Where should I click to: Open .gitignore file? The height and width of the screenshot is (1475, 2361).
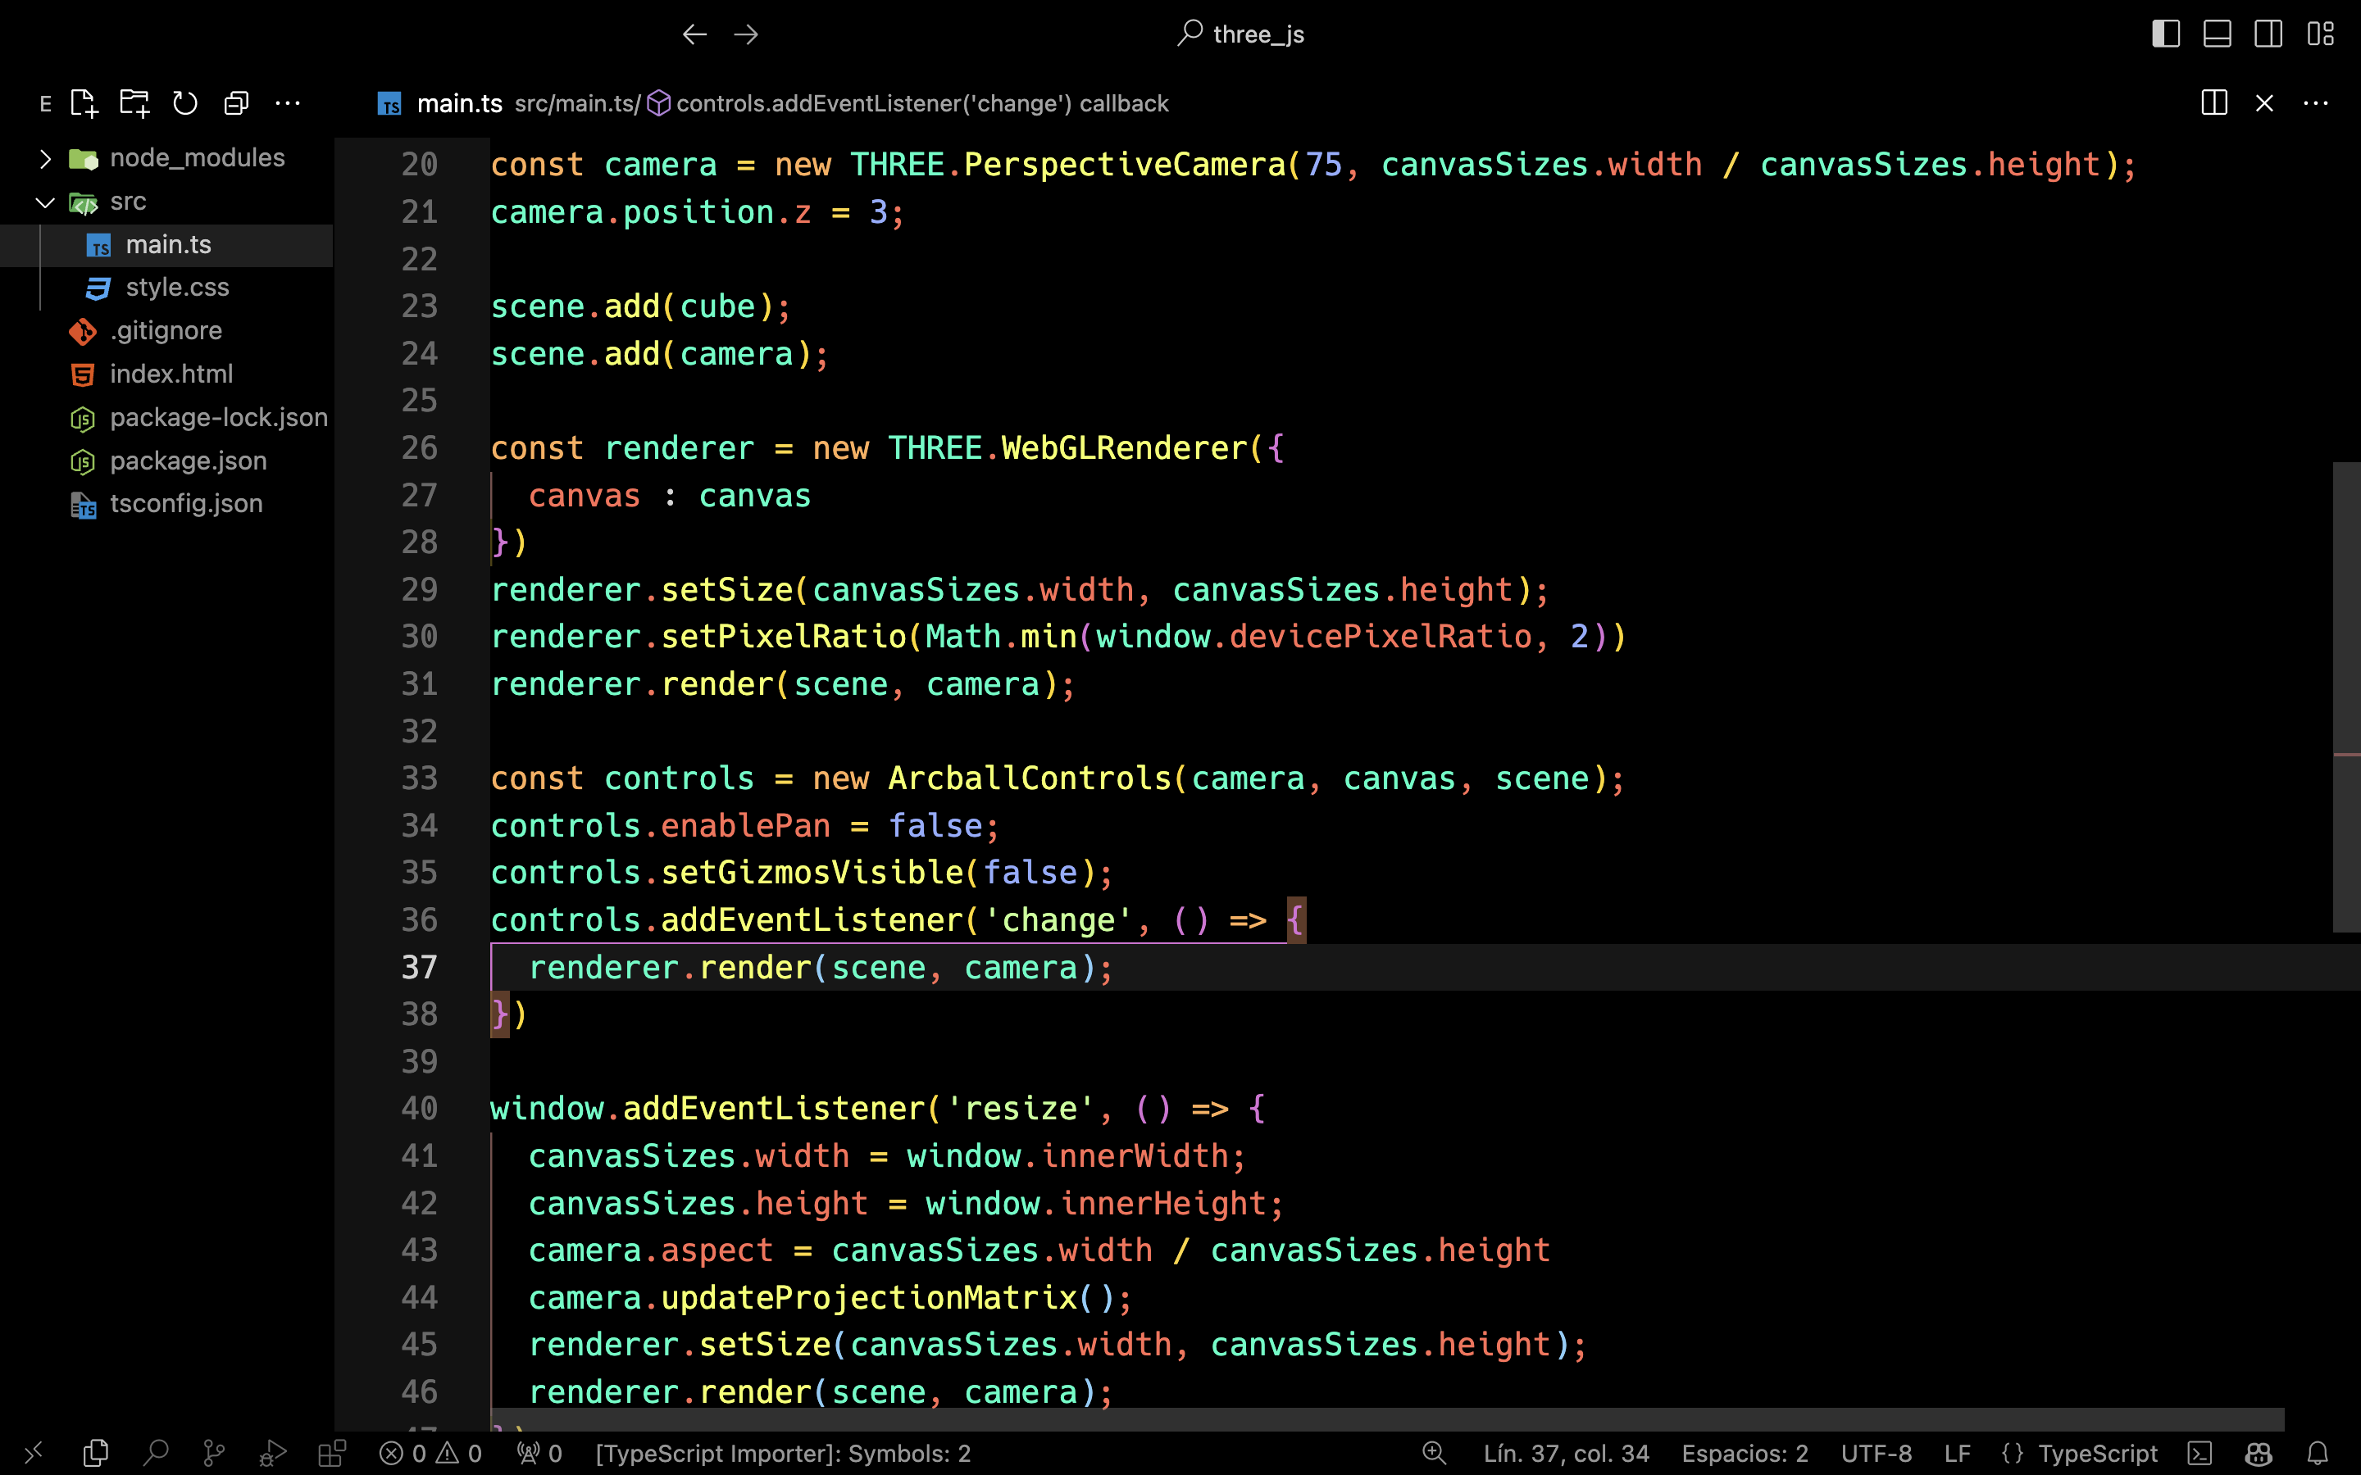click(x=166, y=331)
